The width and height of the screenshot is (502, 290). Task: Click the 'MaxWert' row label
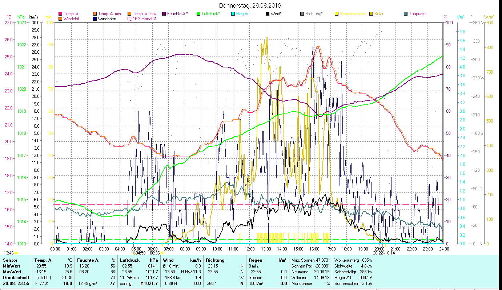(x=12, y=272)
